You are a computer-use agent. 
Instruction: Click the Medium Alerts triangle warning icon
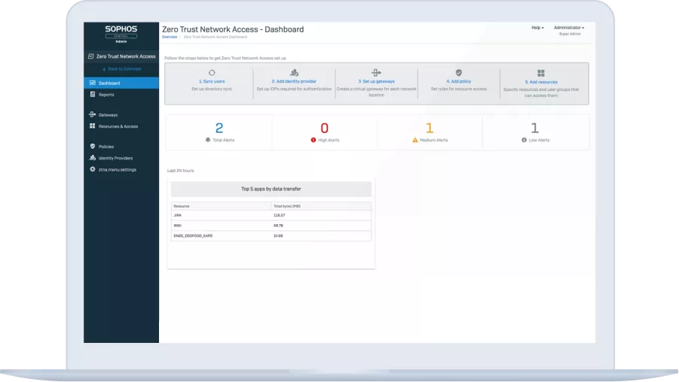(x=414, y=140)
